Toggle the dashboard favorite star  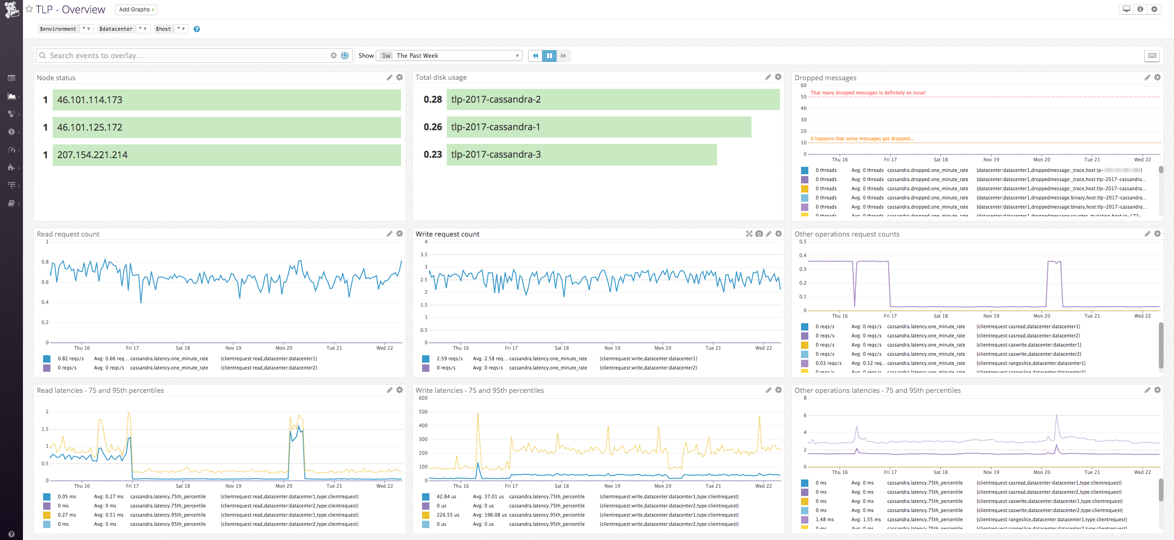pos(28,9)
